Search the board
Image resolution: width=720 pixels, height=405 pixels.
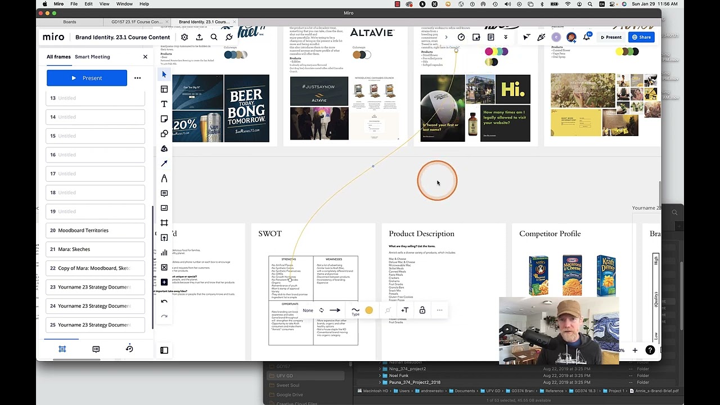point(214,37)
